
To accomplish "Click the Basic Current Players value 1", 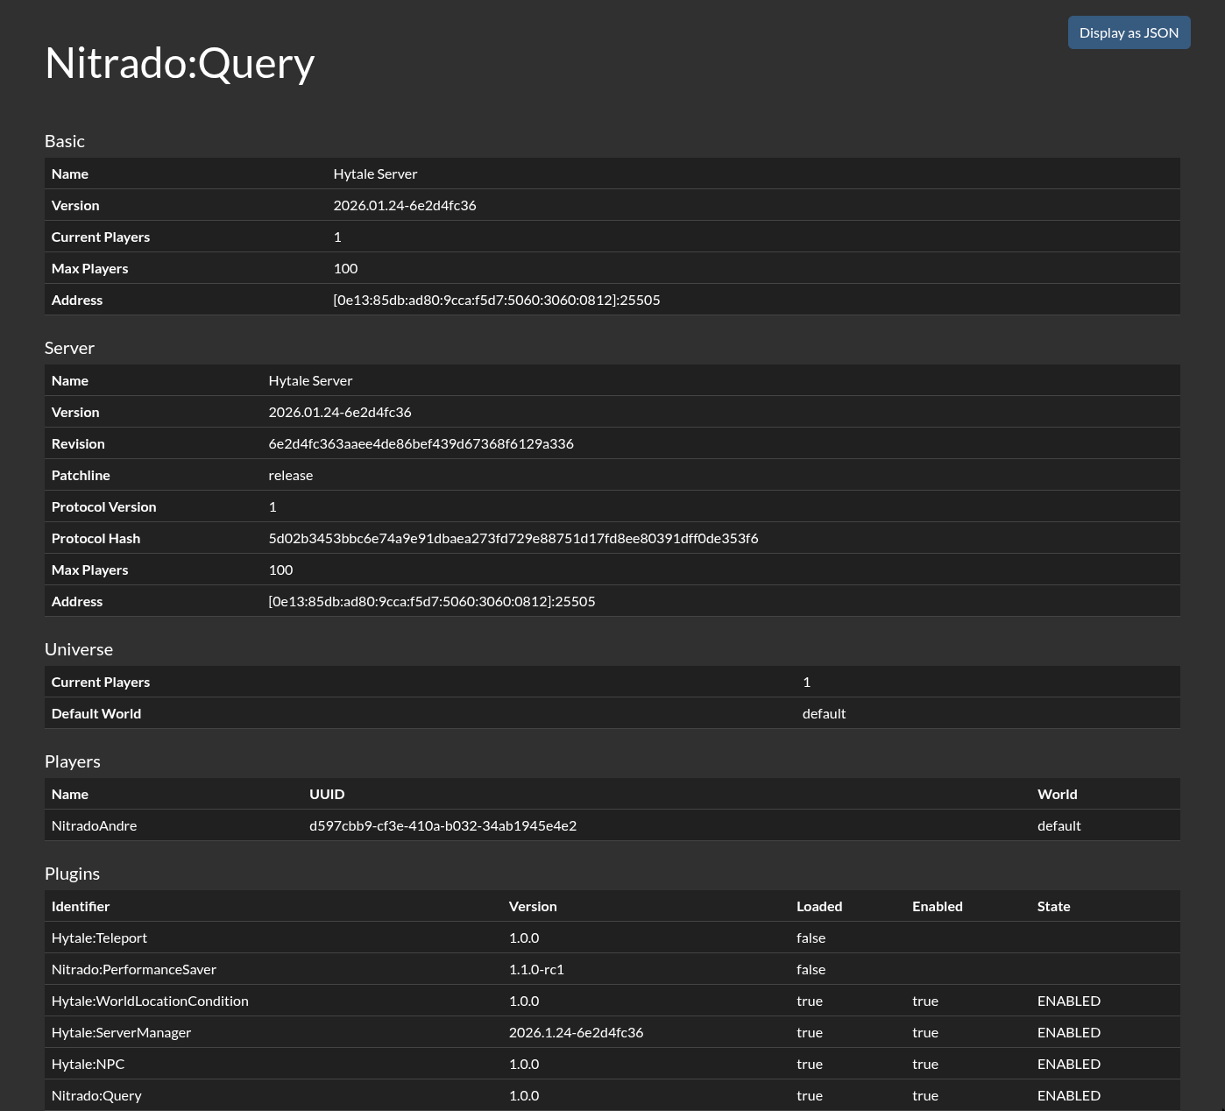I will (337, 237).
